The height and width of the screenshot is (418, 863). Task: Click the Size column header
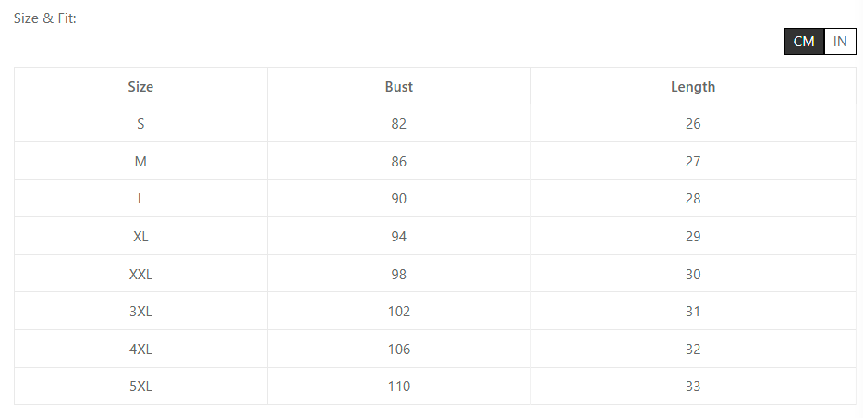coord(140,87)
